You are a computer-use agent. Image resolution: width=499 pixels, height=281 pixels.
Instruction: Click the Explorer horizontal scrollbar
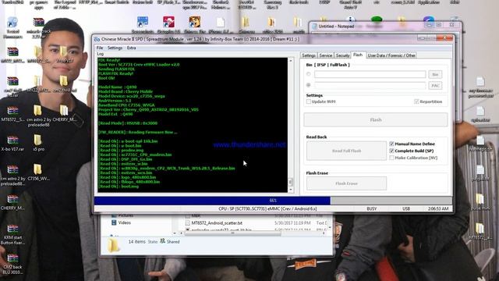(x=232, y=233)
